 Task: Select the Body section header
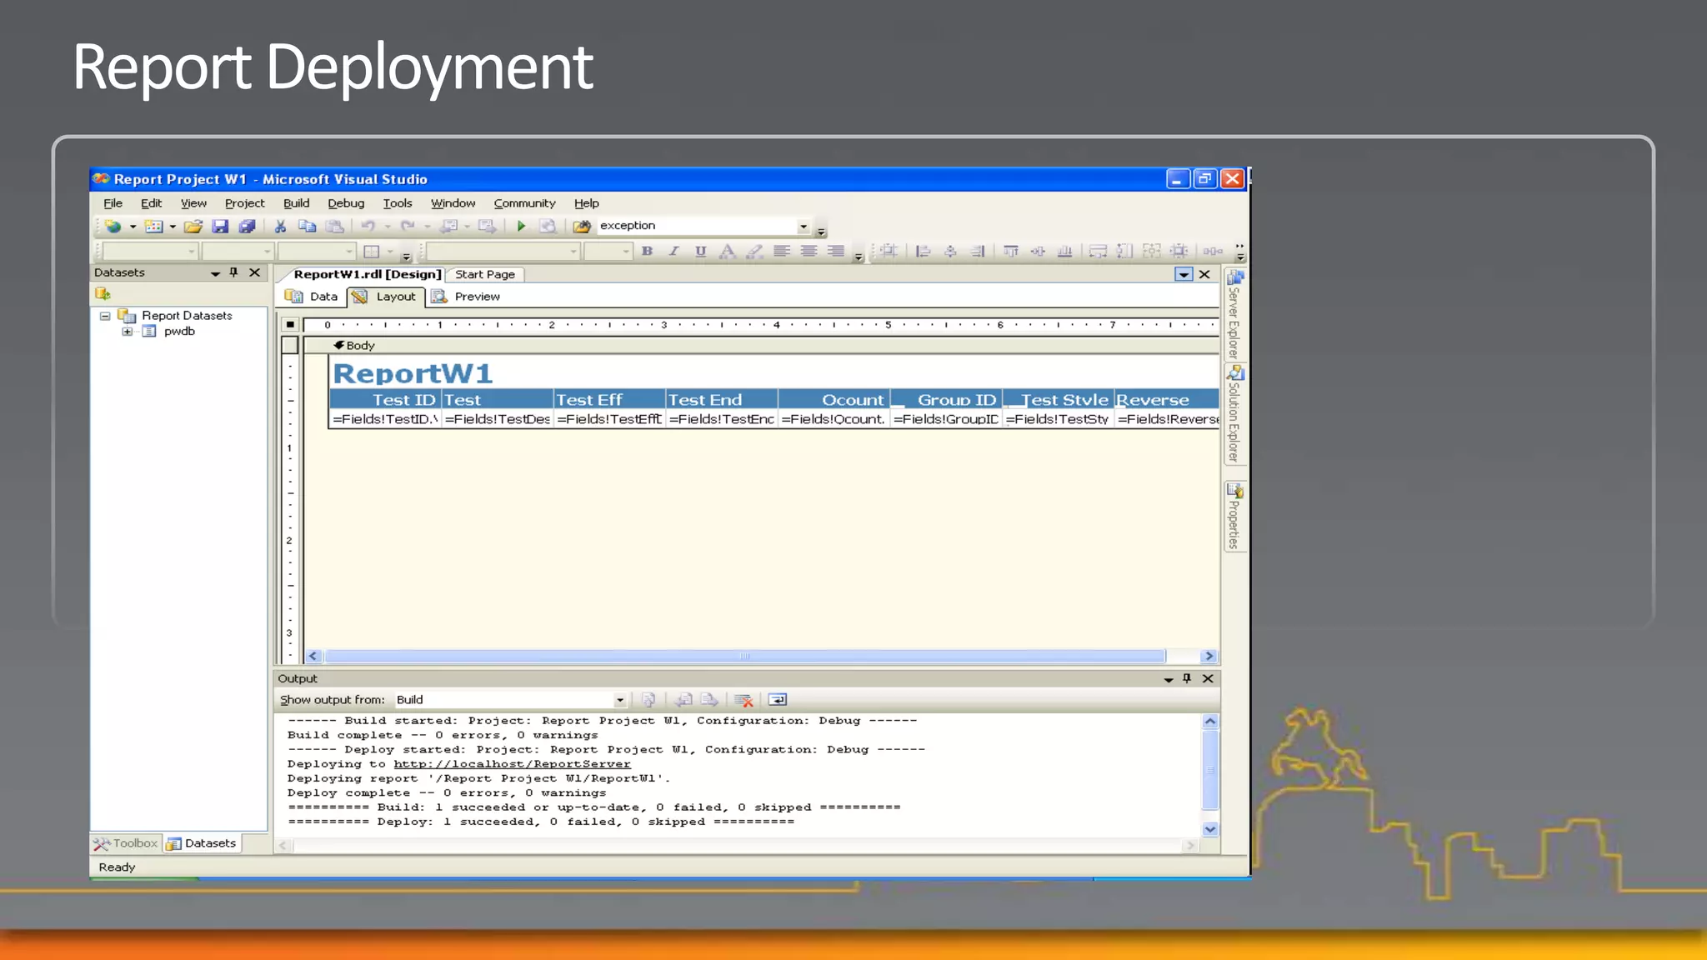click(760, 345)
